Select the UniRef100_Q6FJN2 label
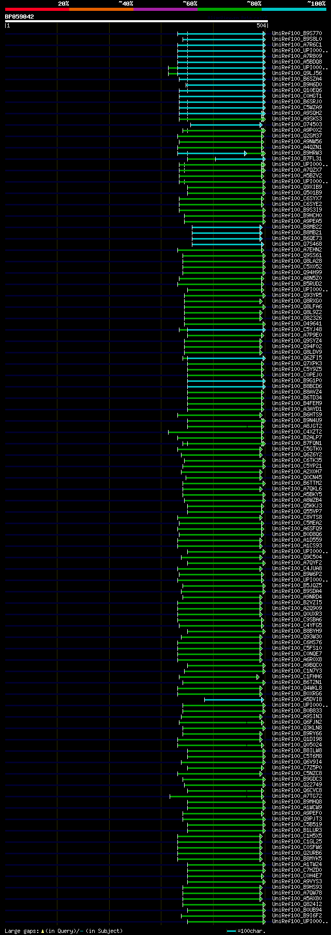Viewport: 331px width, 935px height. click(x=297, y=722)
